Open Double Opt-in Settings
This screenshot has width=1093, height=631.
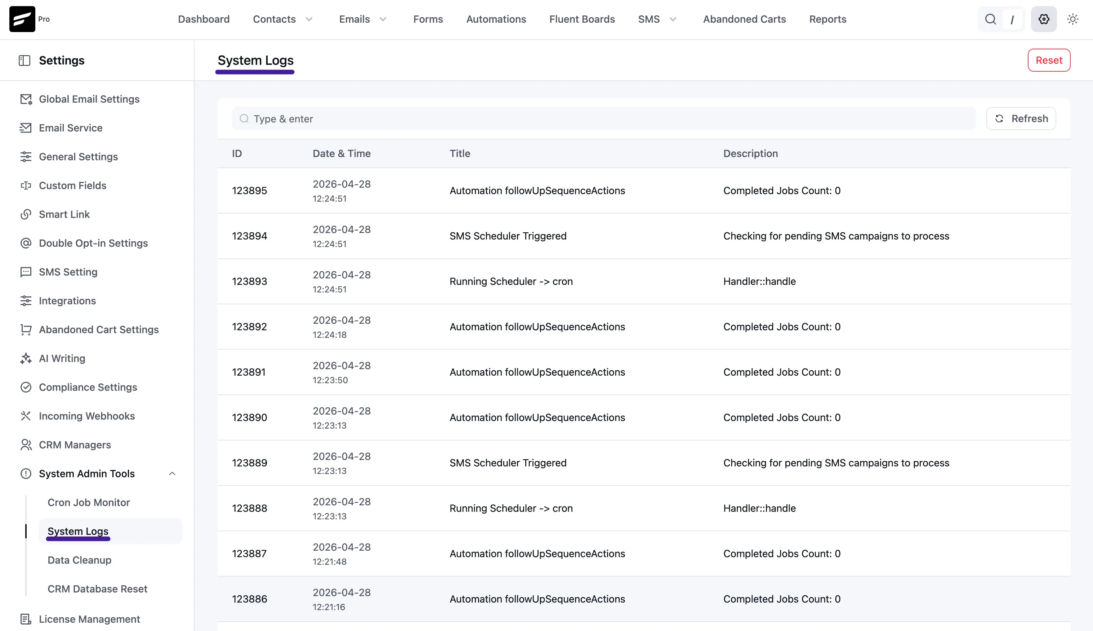pos(93,243)
